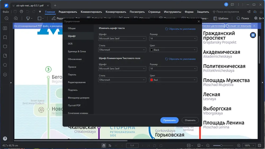Select OCR in preferences list
This screenshot has height=149, width=265.
(x=70, y=44)
